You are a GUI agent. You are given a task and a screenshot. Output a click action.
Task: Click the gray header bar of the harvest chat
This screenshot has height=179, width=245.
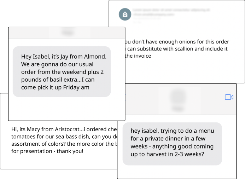coord(181,99)
